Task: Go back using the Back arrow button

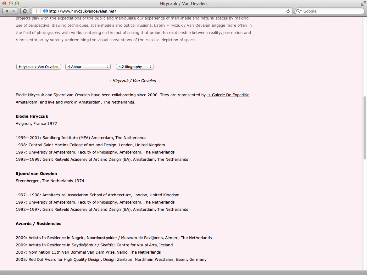Action: point(7,11)
